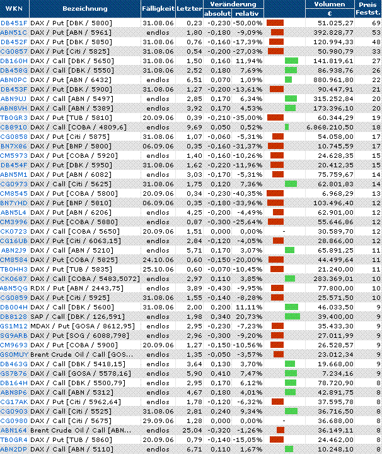382x454 pixels.
Task: Click the absolut column subheader
Action: pos(217,14)
